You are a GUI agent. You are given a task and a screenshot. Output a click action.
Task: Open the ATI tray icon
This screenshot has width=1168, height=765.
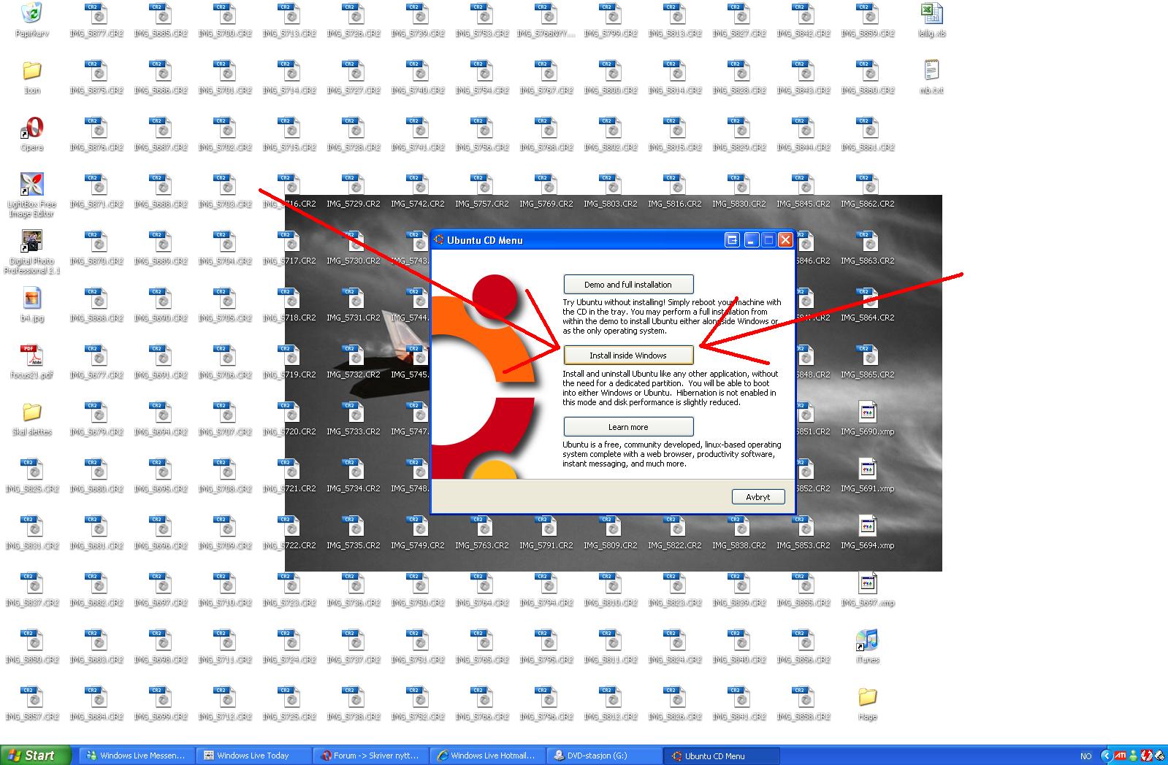(1120, 756)
